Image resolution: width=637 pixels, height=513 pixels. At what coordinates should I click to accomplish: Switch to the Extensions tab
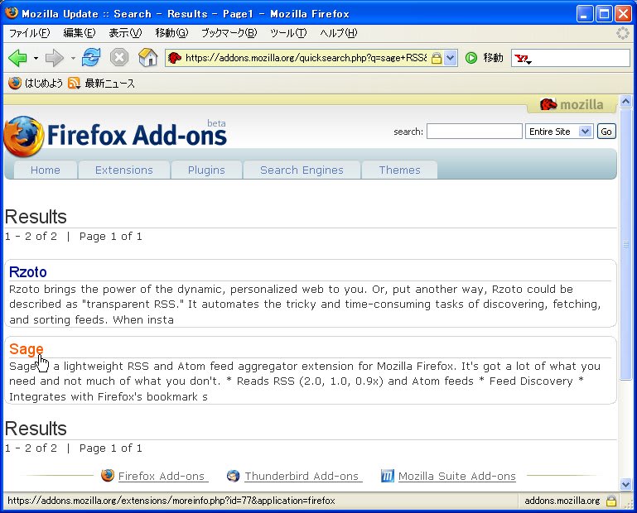124,170
